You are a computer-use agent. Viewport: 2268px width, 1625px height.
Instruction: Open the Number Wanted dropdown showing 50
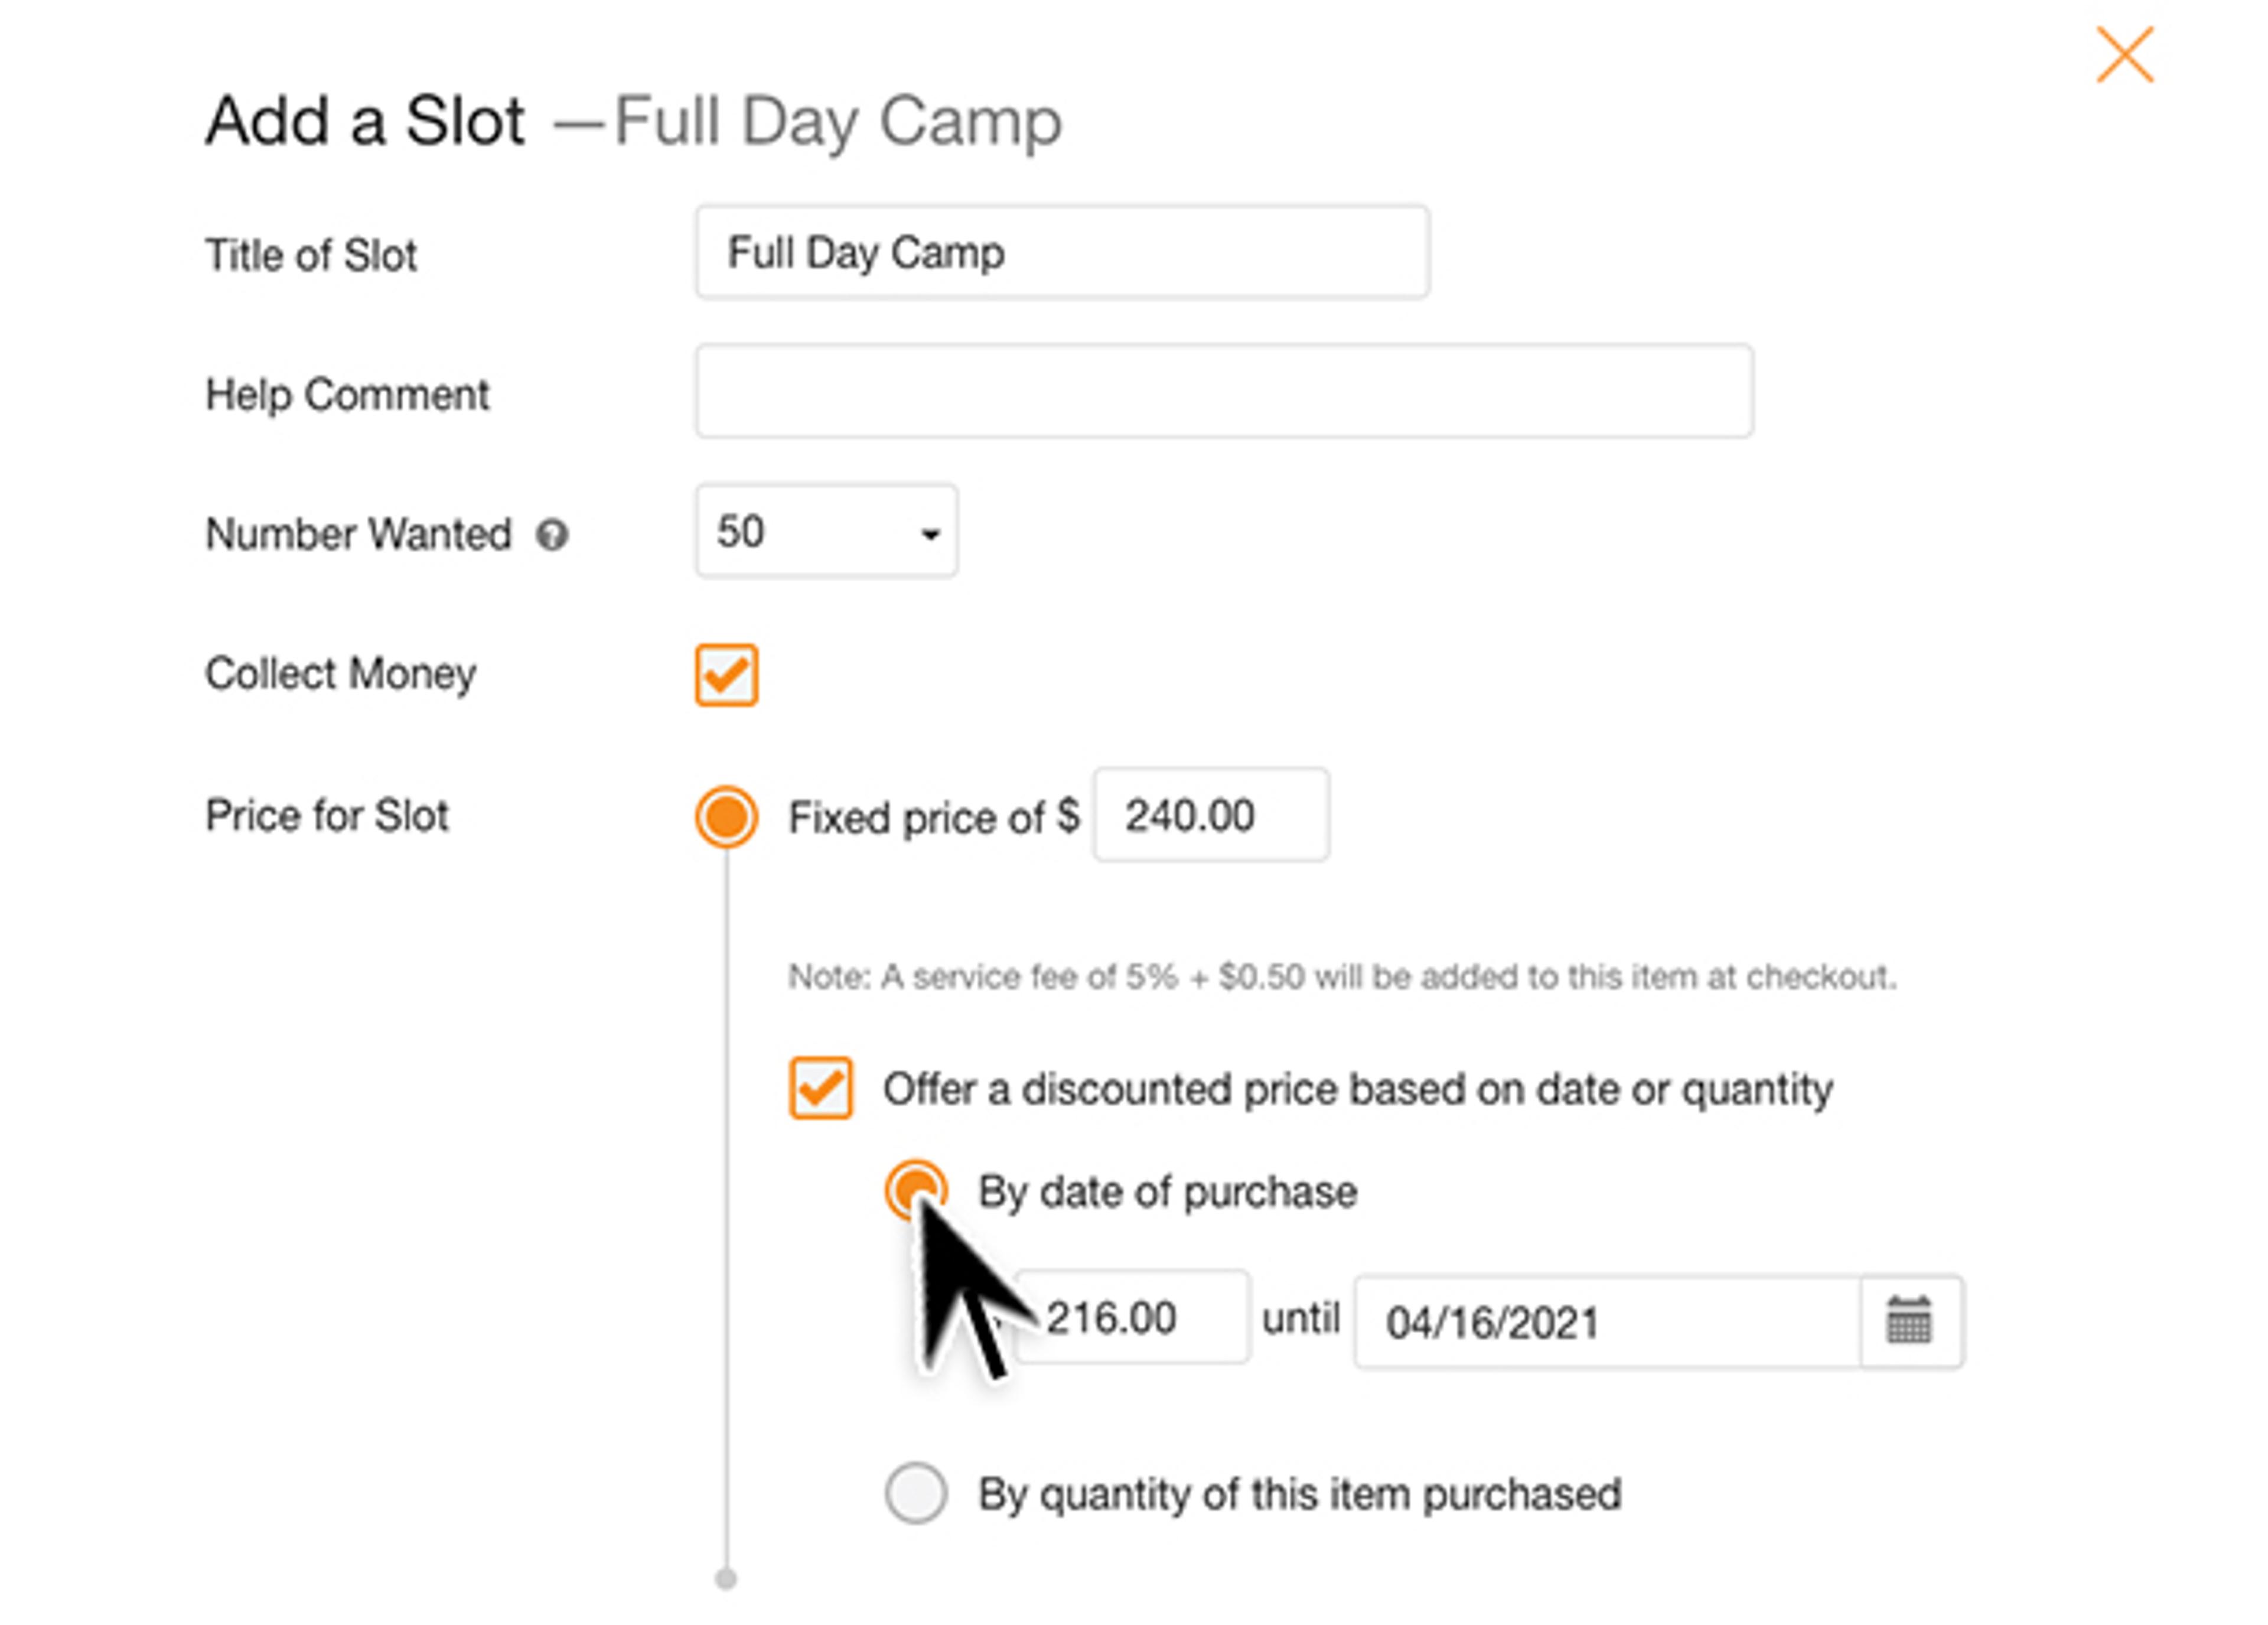pos(826,531)
